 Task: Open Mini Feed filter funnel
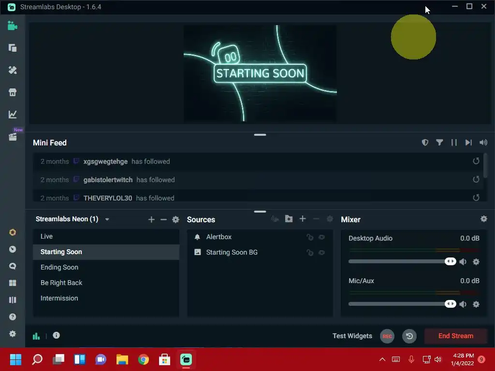[x=439, y=143]
